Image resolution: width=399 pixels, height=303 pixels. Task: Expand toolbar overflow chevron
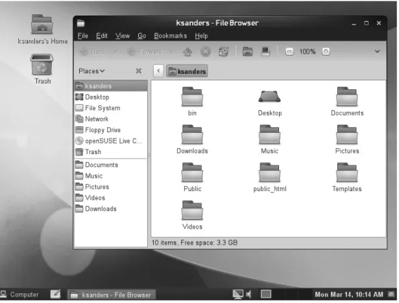(x=378, y=52)
